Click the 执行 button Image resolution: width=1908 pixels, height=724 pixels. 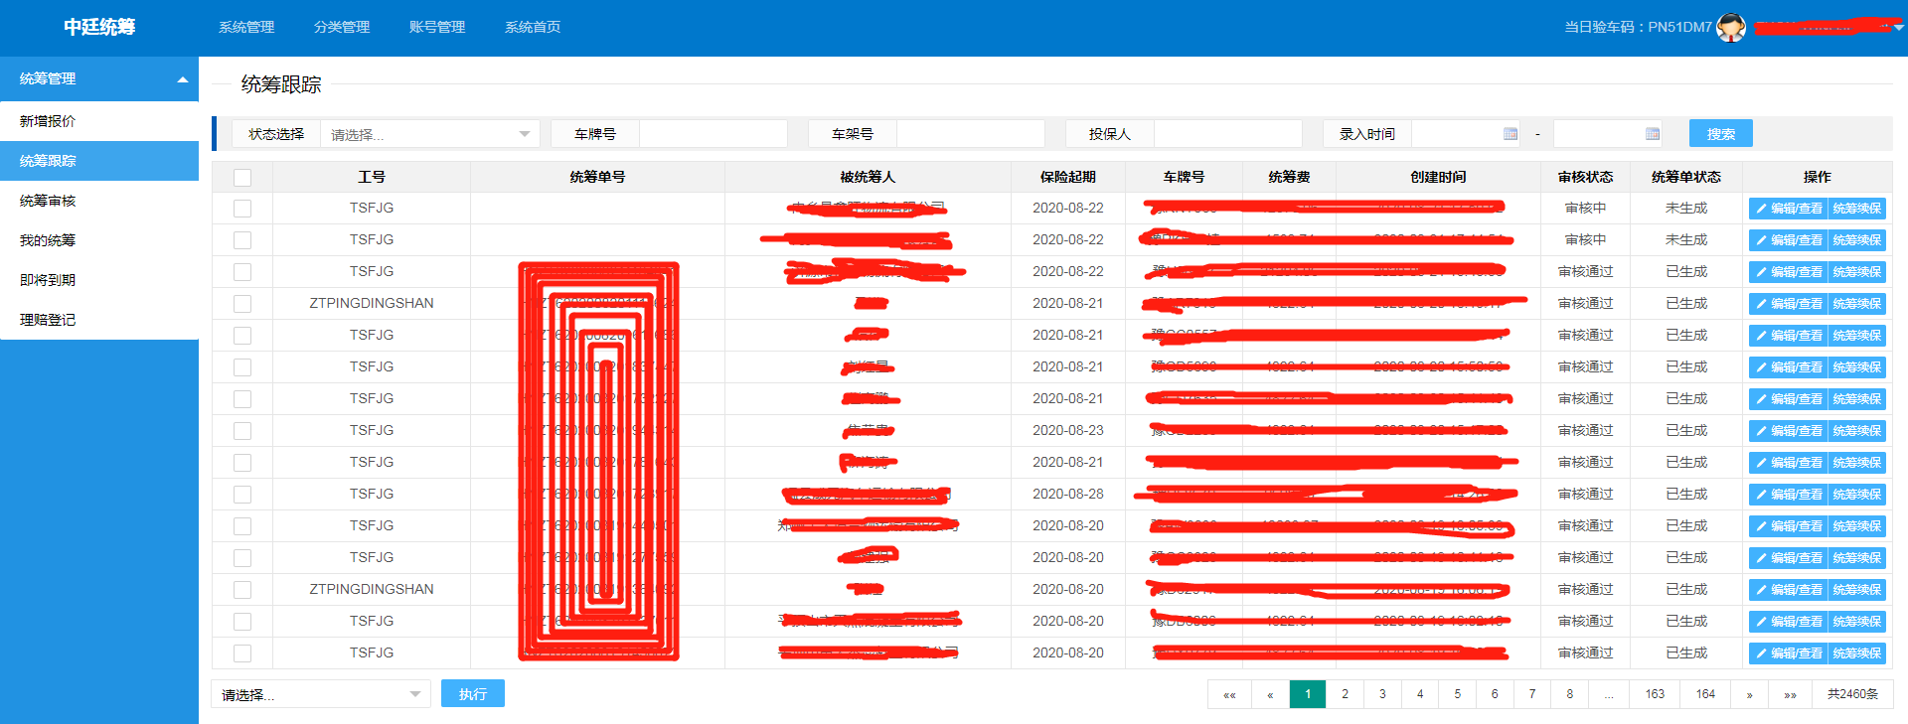(473, 694)
